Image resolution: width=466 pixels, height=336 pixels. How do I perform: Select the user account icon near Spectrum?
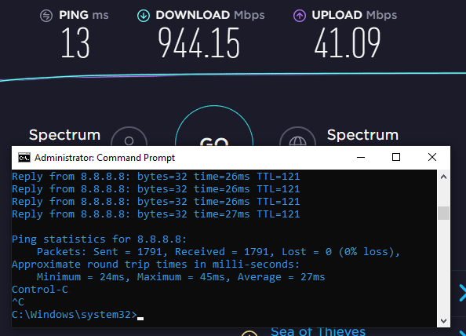(x=129, y=137)
